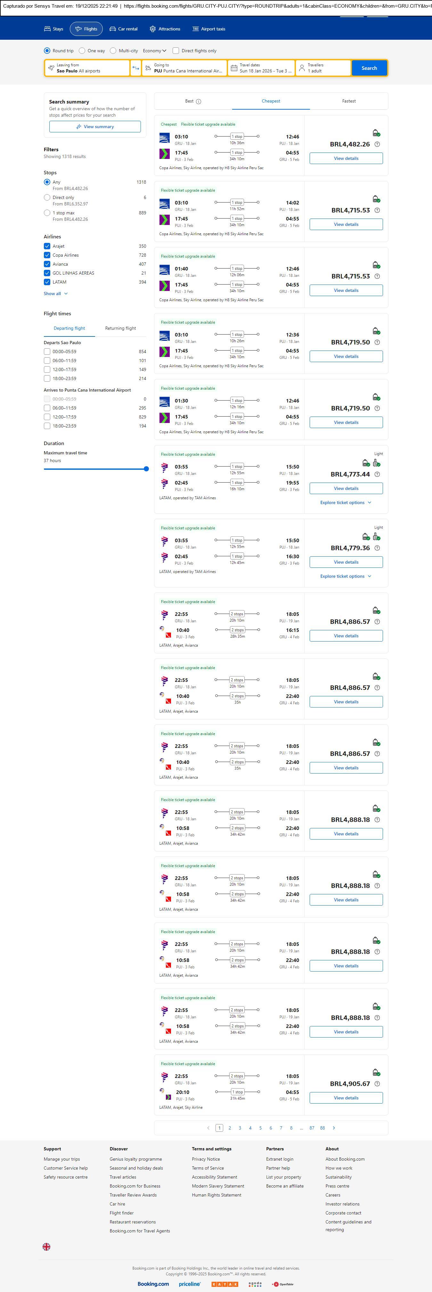
Task: Open View summary of search
Action: tap(95, 127)
